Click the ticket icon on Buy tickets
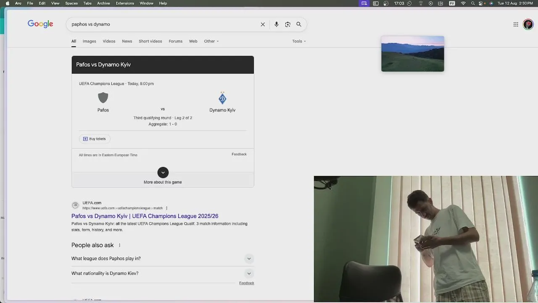Screen dimensions: 538x303 85,139
